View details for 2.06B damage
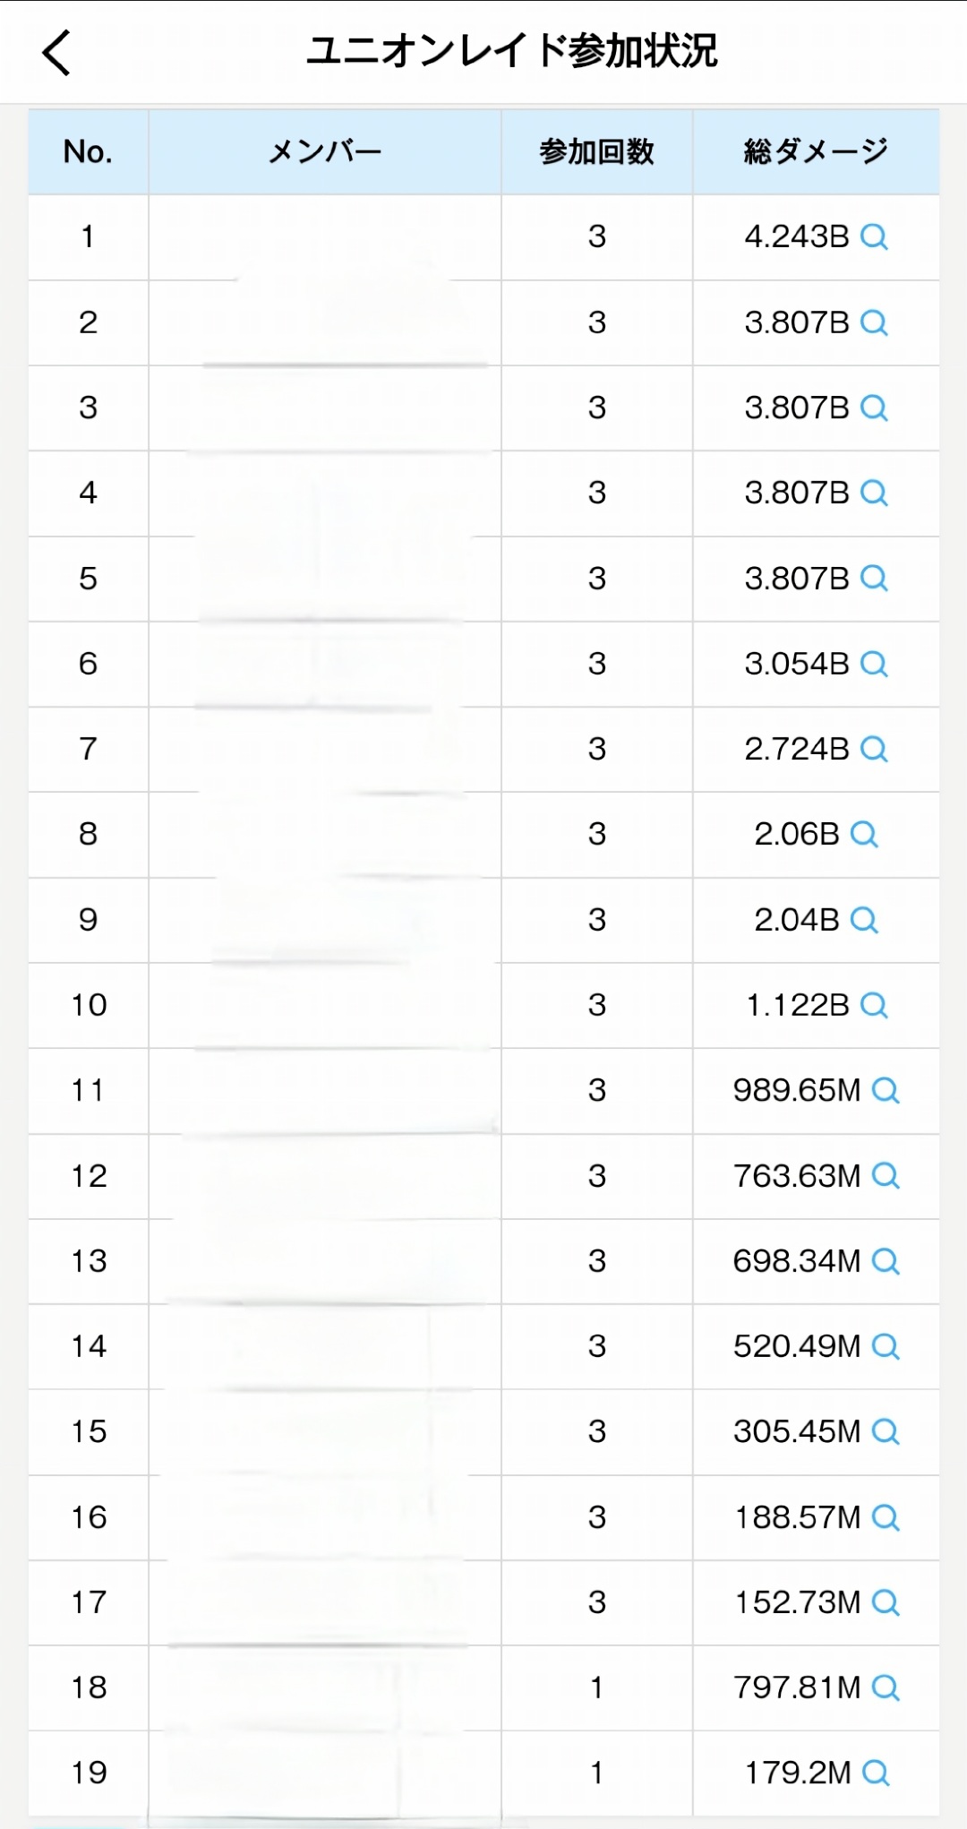Viewport: 967px width, 1829px height. (864, 835)
